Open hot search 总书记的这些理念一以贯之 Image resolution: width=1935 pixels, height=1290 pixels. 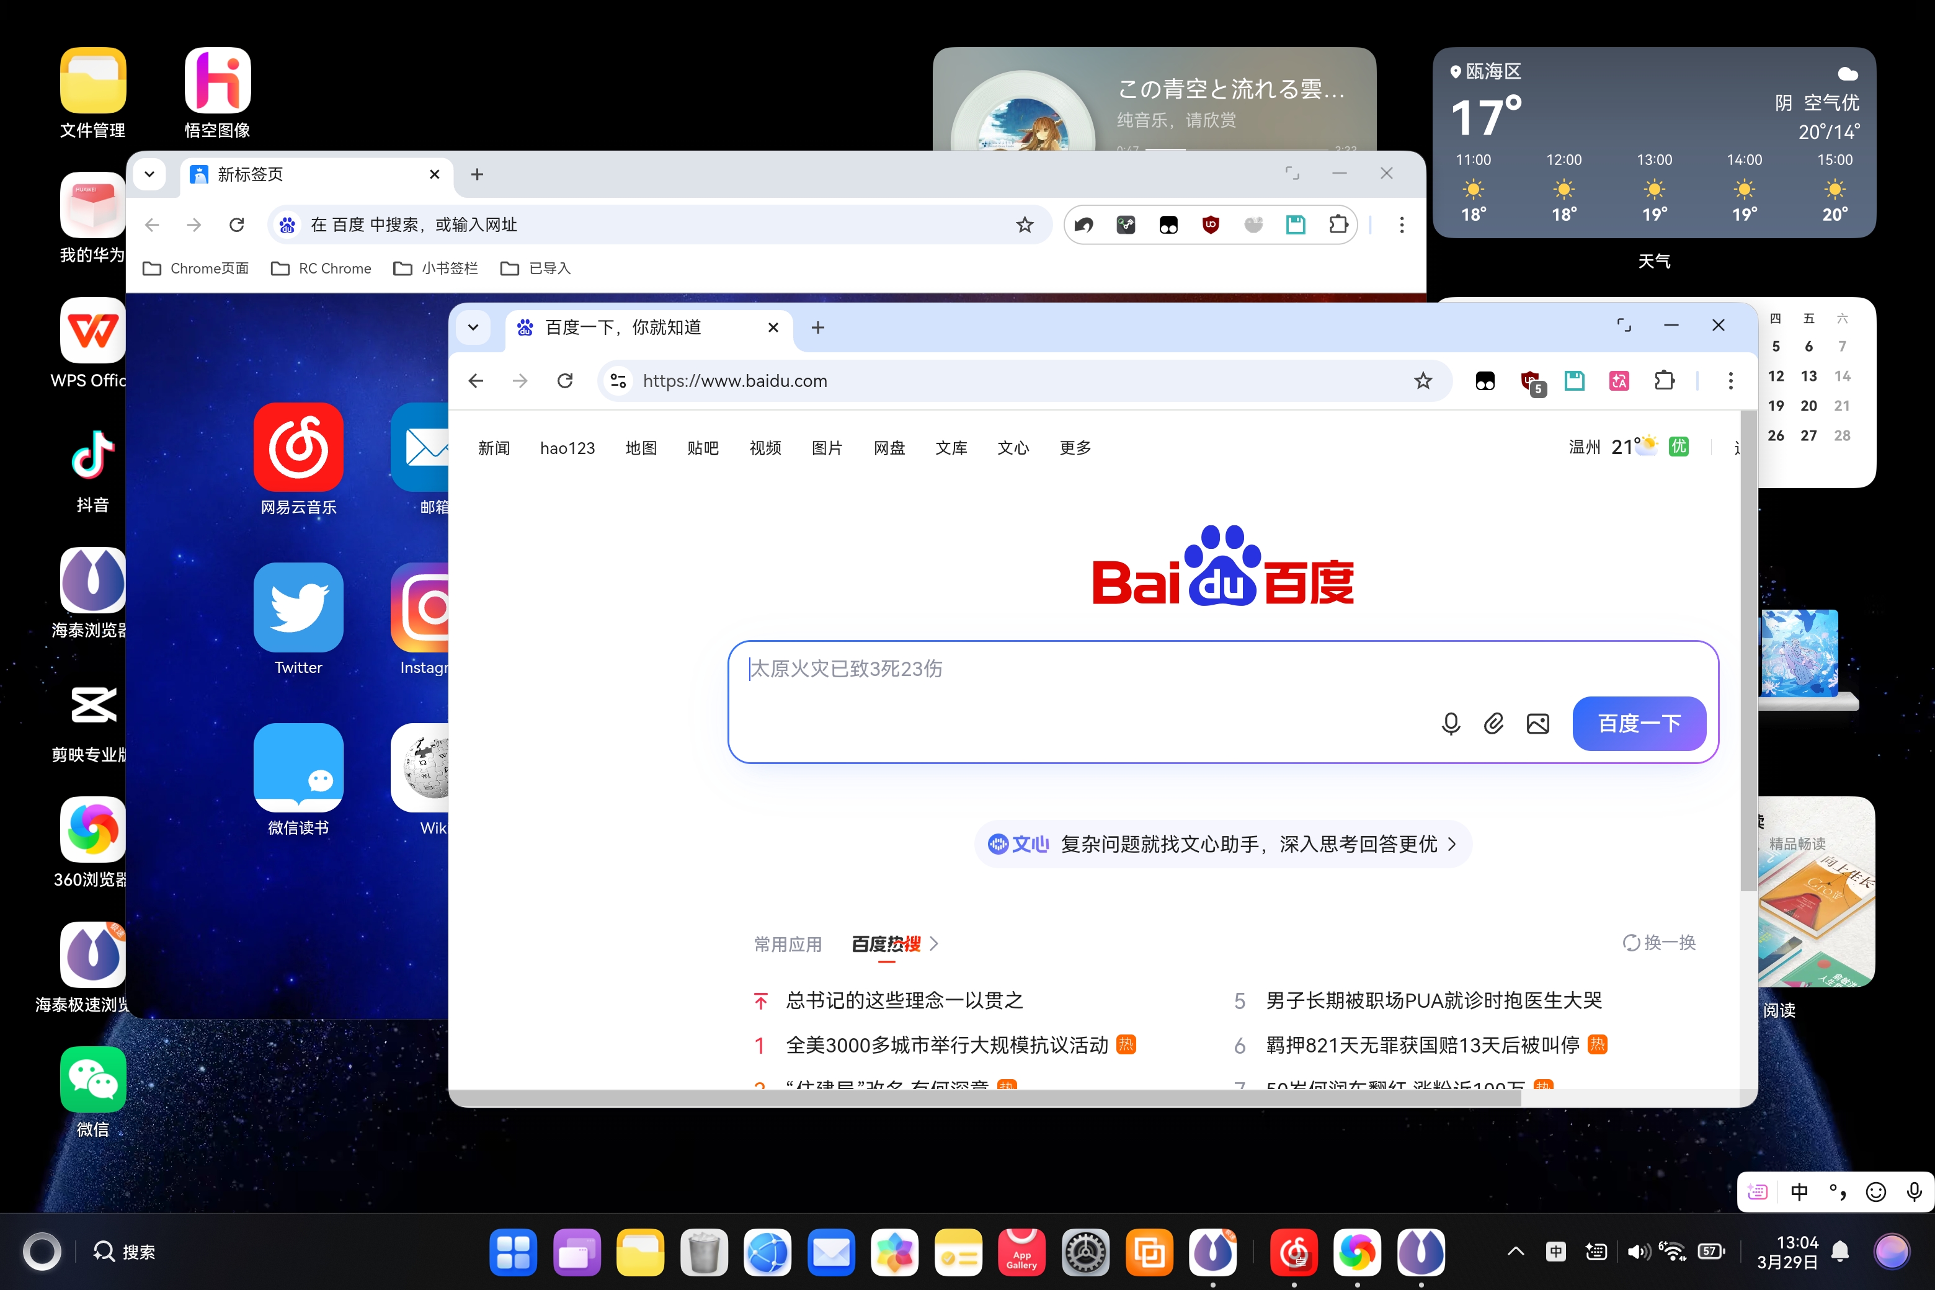click(x=904, y=1000)
